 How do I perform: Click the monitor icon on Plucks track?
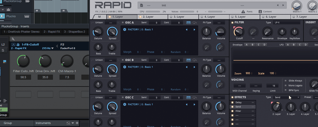(2, 16)
